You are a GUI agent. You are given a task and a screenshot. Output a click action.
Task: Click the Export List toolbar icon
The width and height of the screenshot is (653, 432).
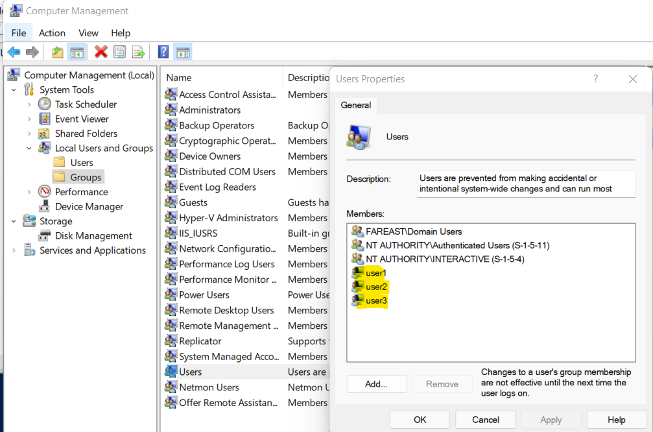pyautogui.click(x=138, y=52)
